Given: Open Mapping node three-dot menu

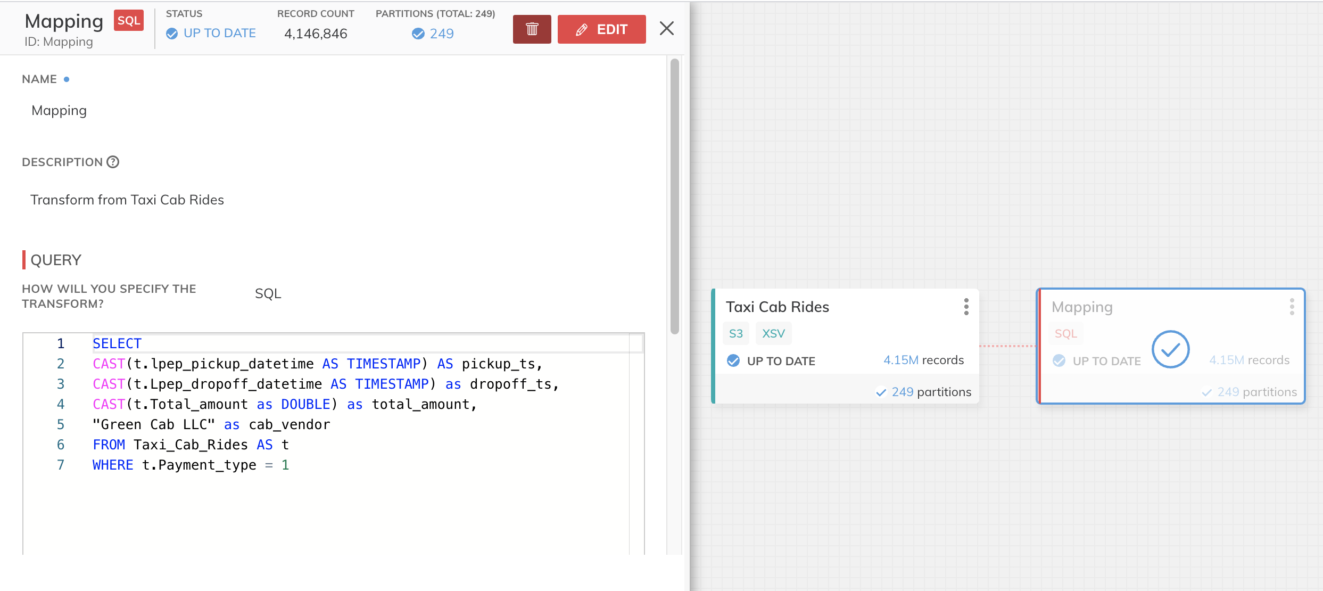Looking at the screenshot, I should [1292, 307].
